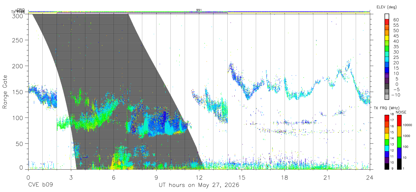The image size is (416, 192).
Task: Select the red 17–18 segment of TX FRQ colorbar
Action: (x=387, y=118)
